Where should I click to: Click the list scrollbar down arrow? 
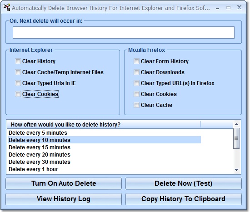pyautogui.click(x=237, y=170)
